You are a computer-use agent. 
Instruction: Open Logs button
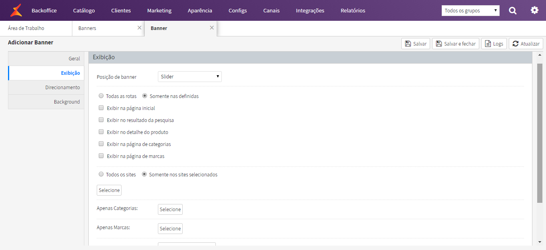(494, 44)
